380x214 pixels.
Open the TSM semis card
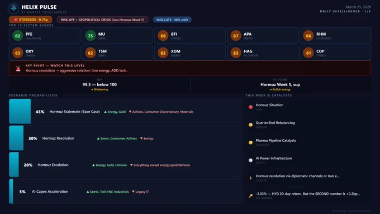pos(117,53)
